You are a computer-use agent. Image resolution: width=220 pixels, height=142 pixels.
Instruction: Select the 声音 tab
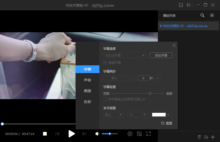(87, 80)
